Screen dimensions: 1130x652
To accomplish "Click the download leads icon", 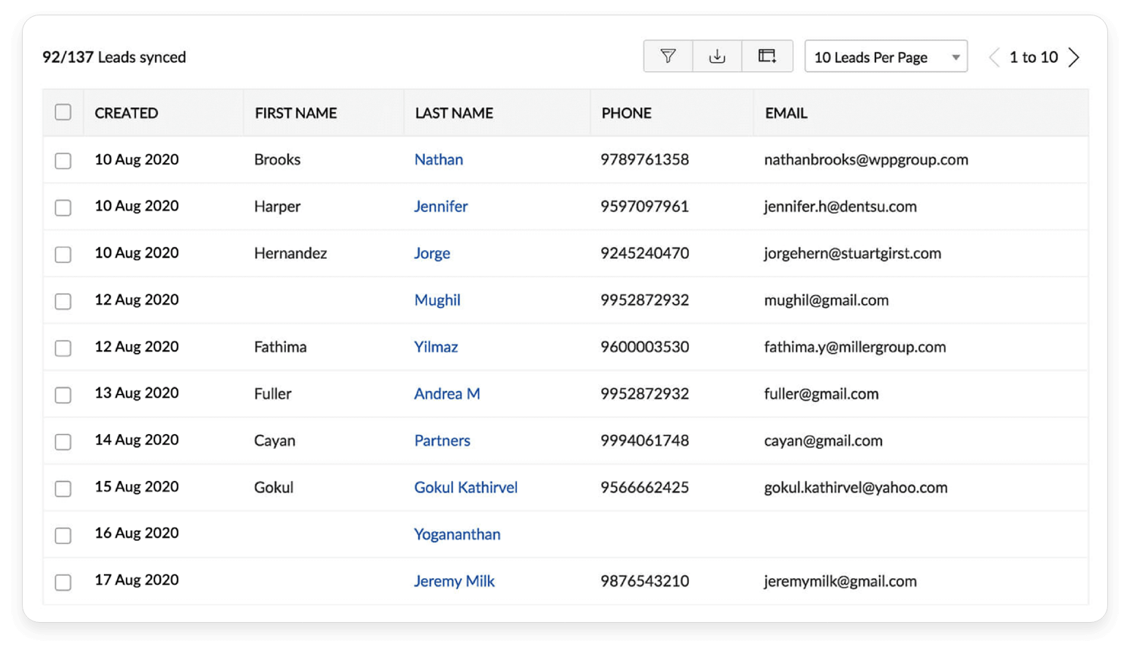I will [717, 56].
